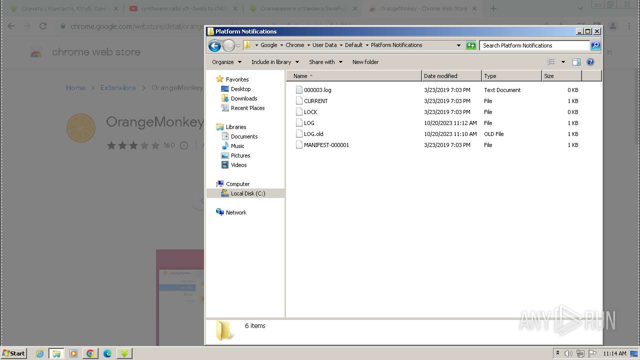
Task: Click Extensions breadcrumb in Web Store
Action: [118, 87]
